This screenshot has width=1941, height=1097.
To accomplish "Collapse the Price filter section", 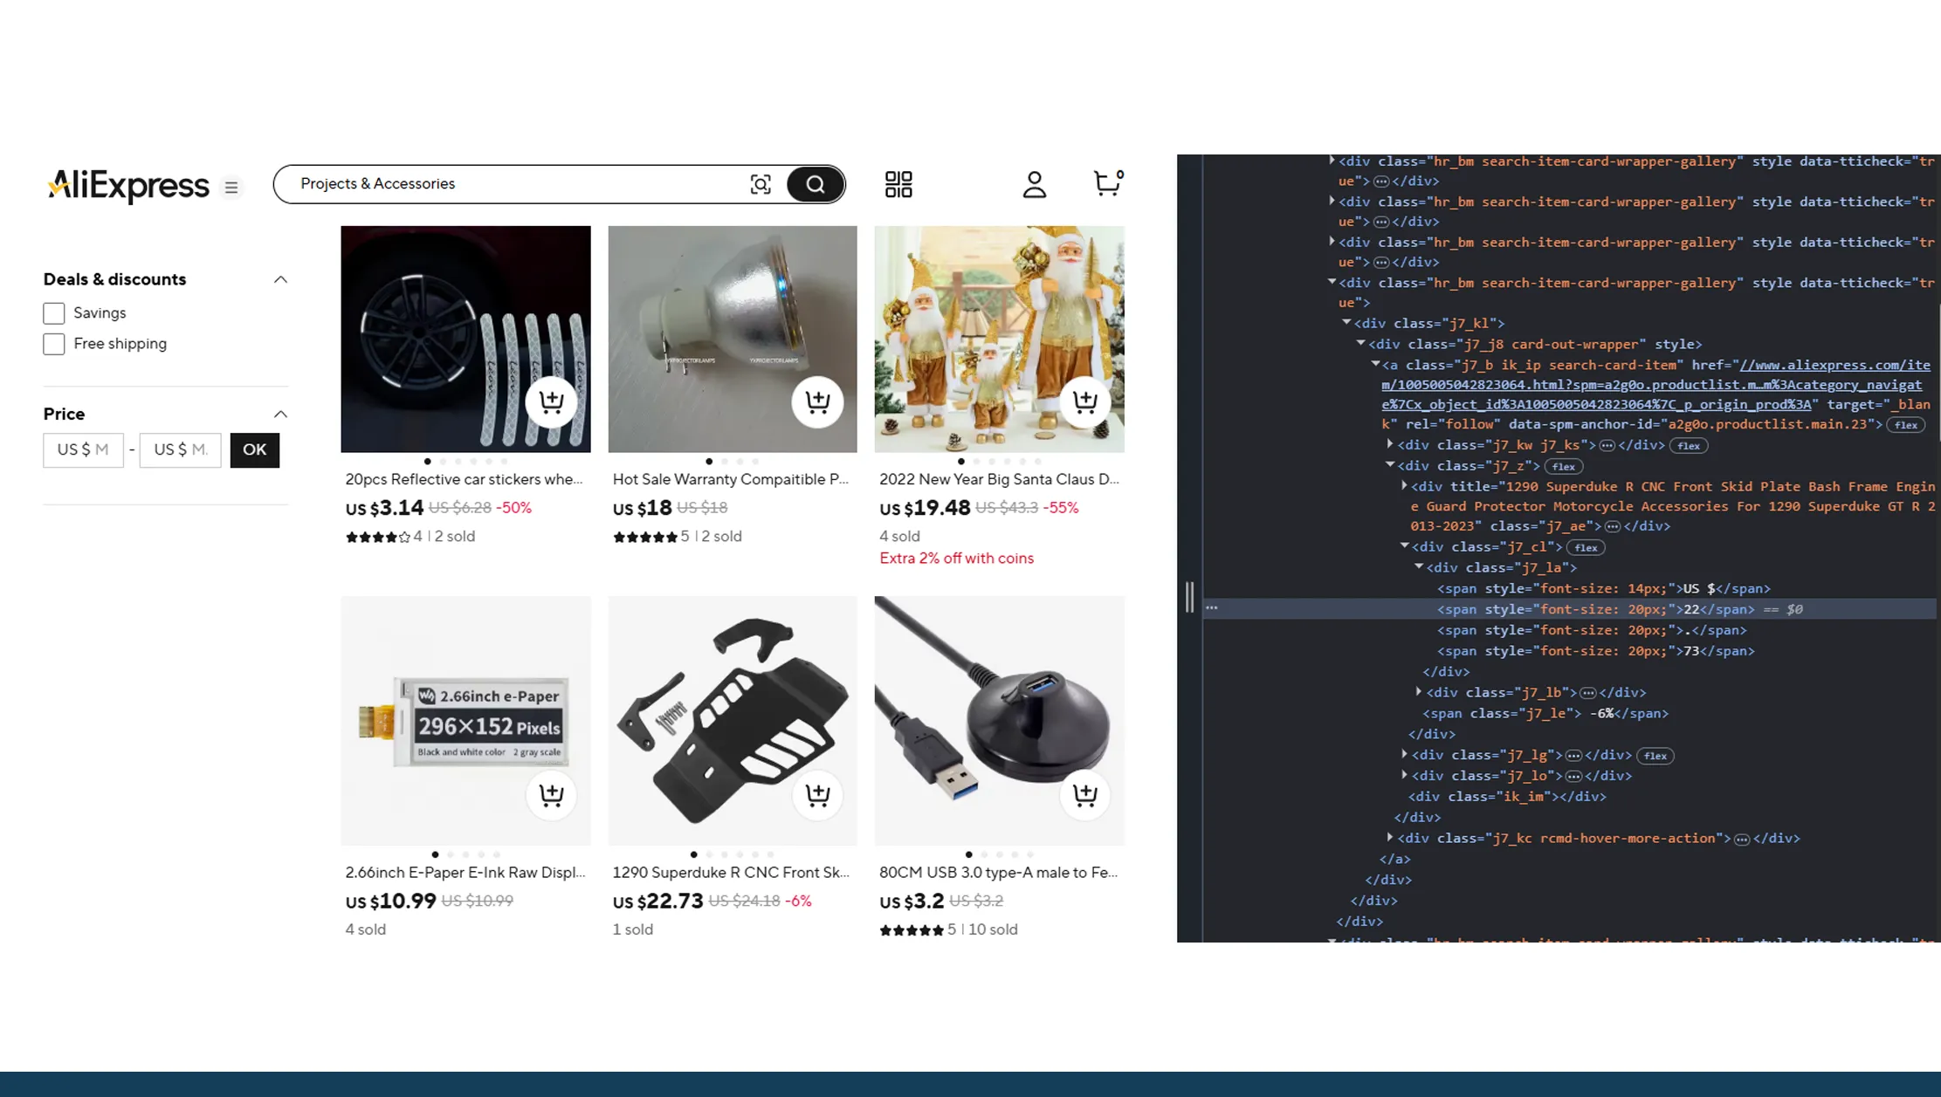I will click(x=280, y=414).
